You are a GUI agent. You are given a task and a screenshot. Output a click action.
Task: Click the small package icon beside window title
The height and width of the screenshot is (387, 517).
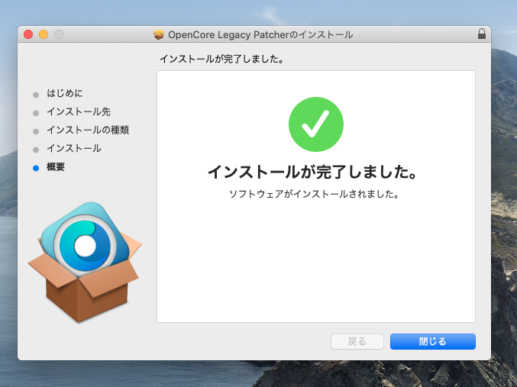(158, 35)
